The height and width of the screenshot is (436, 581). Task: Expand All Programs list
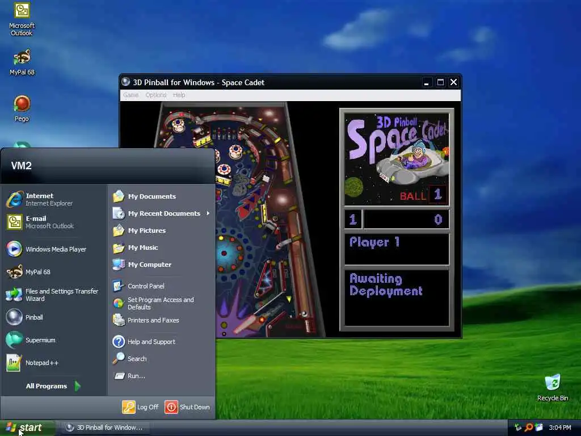(x=53, y=386)
